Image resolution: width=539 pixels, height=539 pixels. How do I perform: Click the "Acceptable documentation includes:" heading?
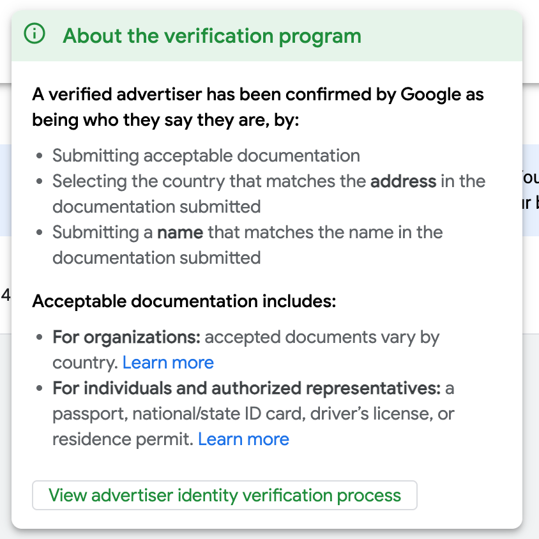184,301
